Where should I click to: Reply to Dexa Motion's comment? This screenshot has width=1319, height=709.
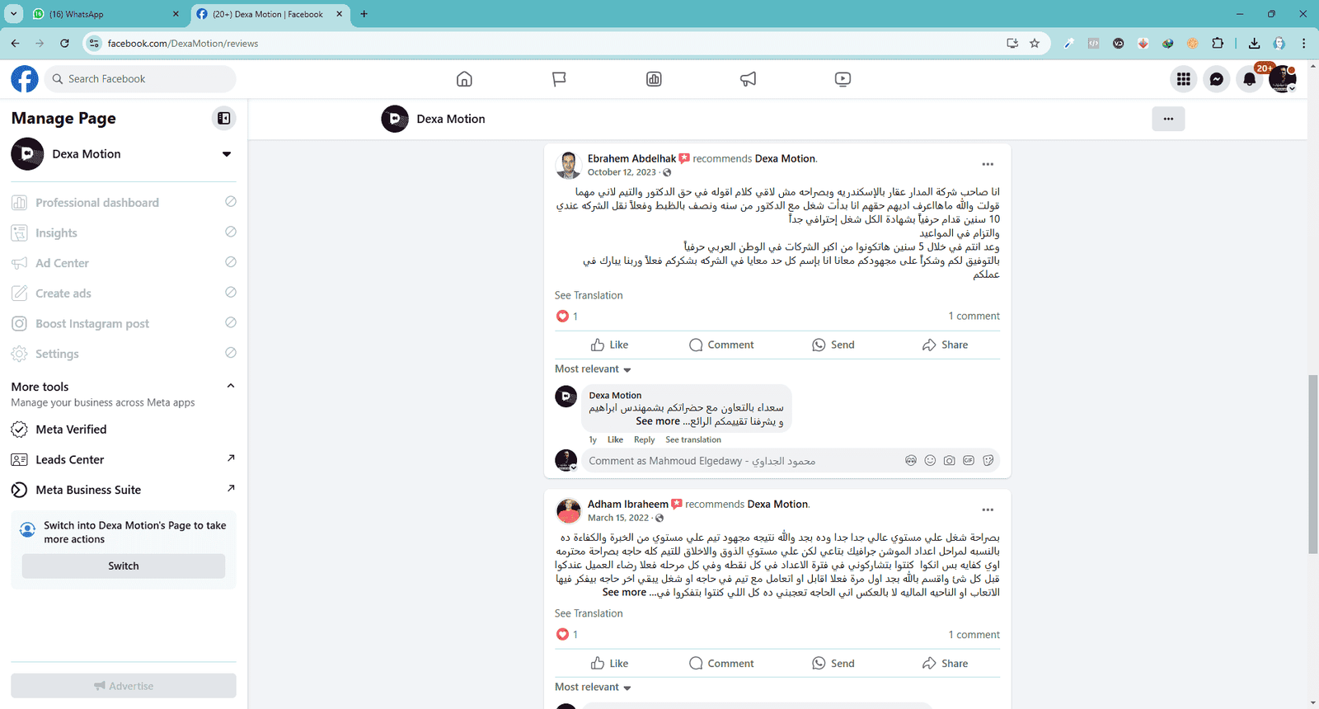click(644, 440)
